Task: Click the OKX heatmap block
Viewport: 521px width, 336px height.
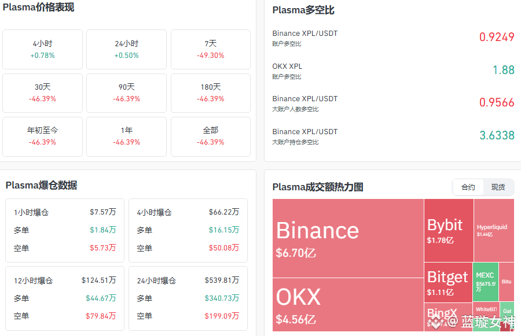Action: tap(348, 305)
